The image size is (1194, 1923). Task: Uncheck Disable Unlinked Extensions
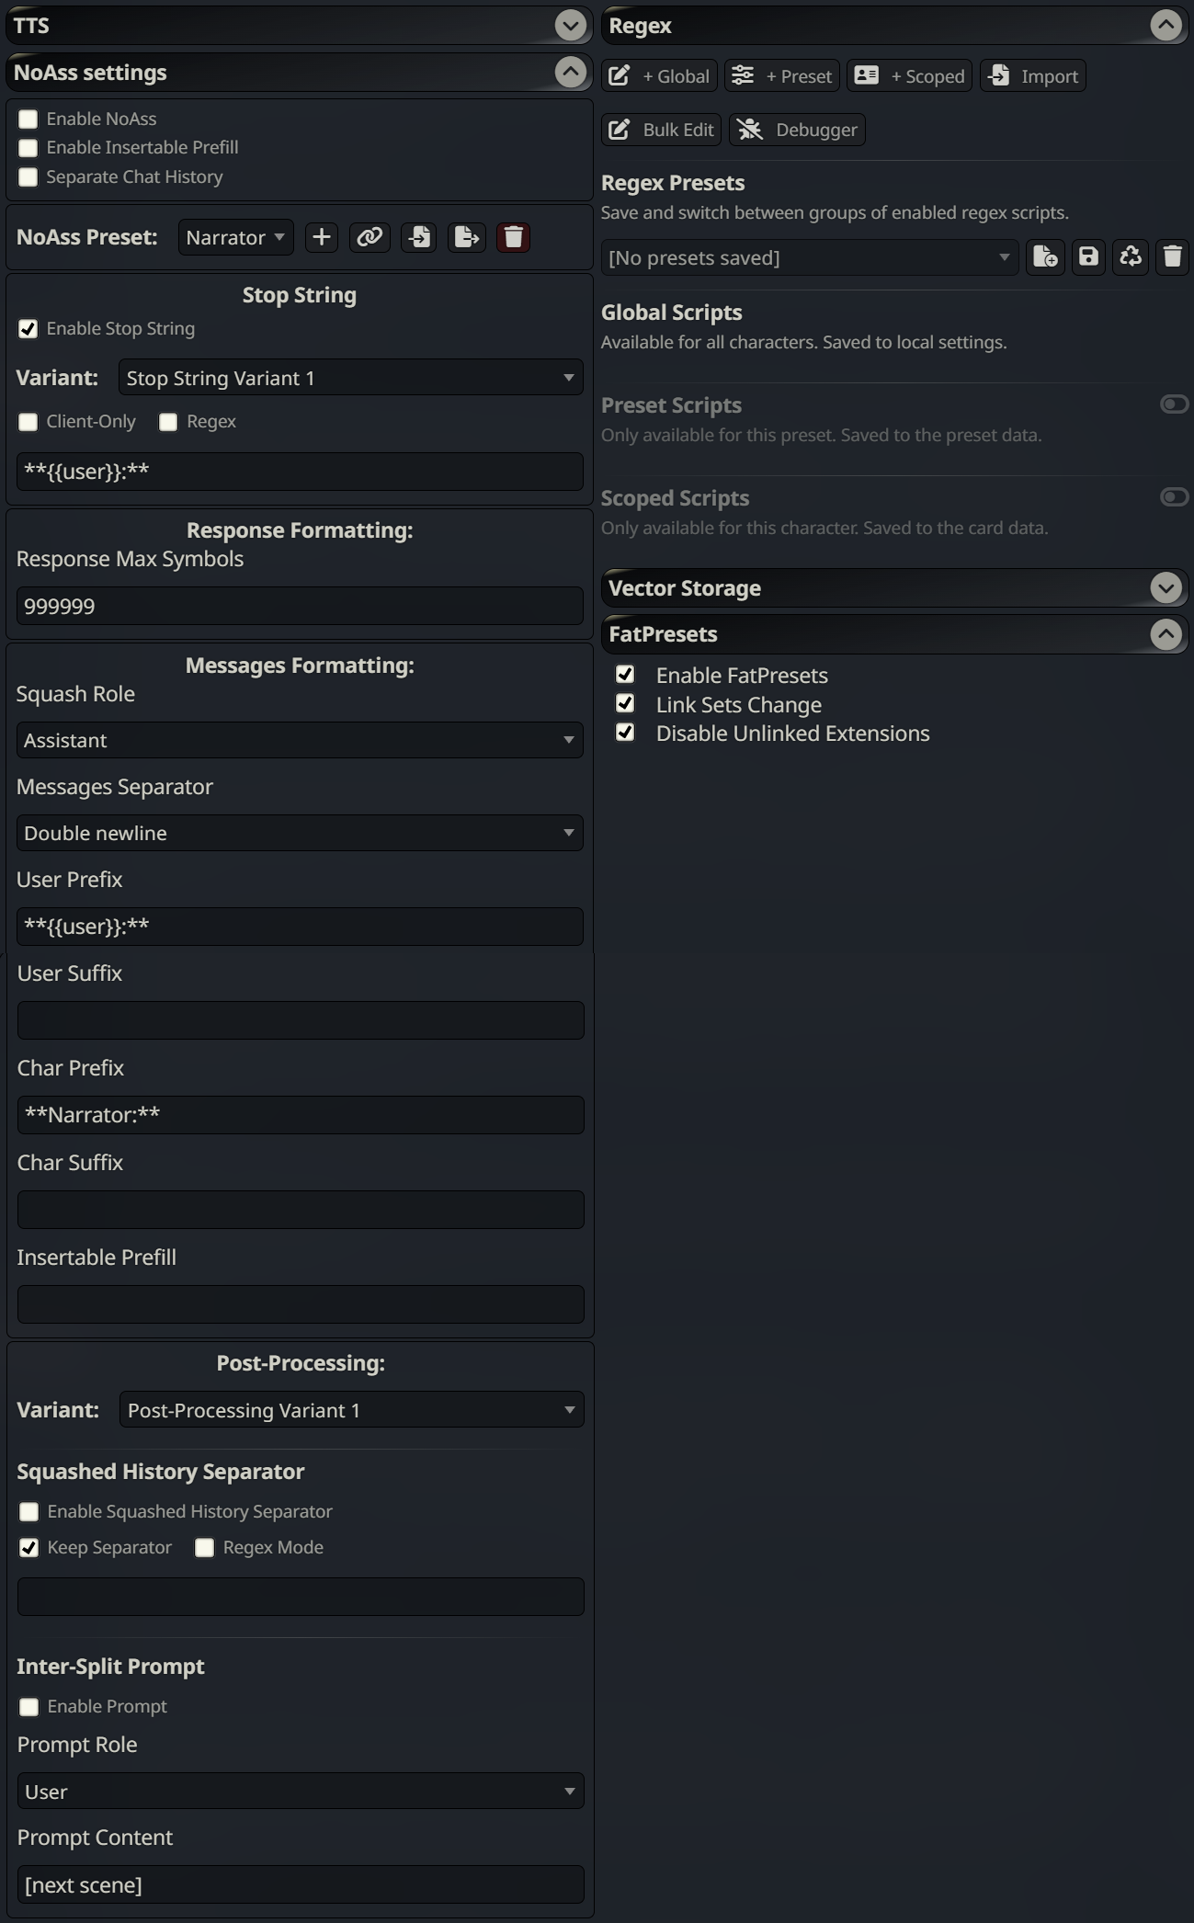[625, 733]
